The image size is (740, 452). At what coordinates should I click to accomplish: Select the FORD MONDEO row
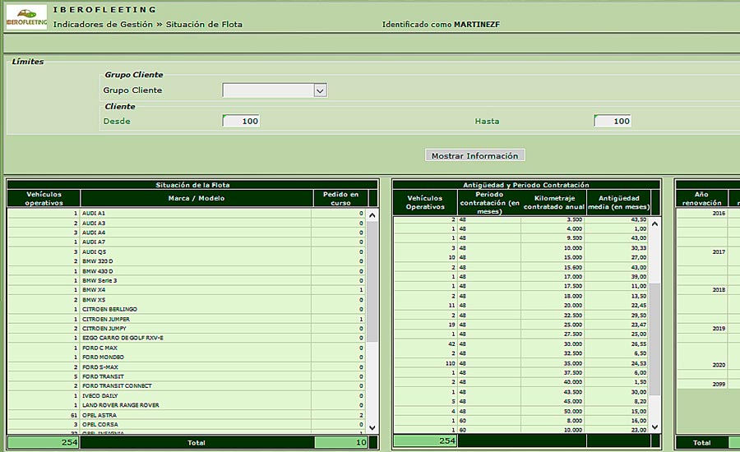186,357
